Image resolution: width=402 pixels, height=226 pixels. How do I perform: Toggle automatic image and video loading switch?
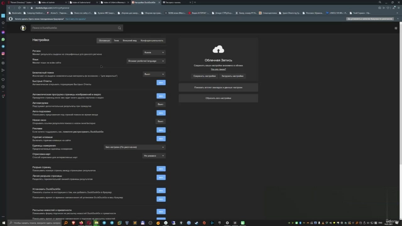coord(161,96)
